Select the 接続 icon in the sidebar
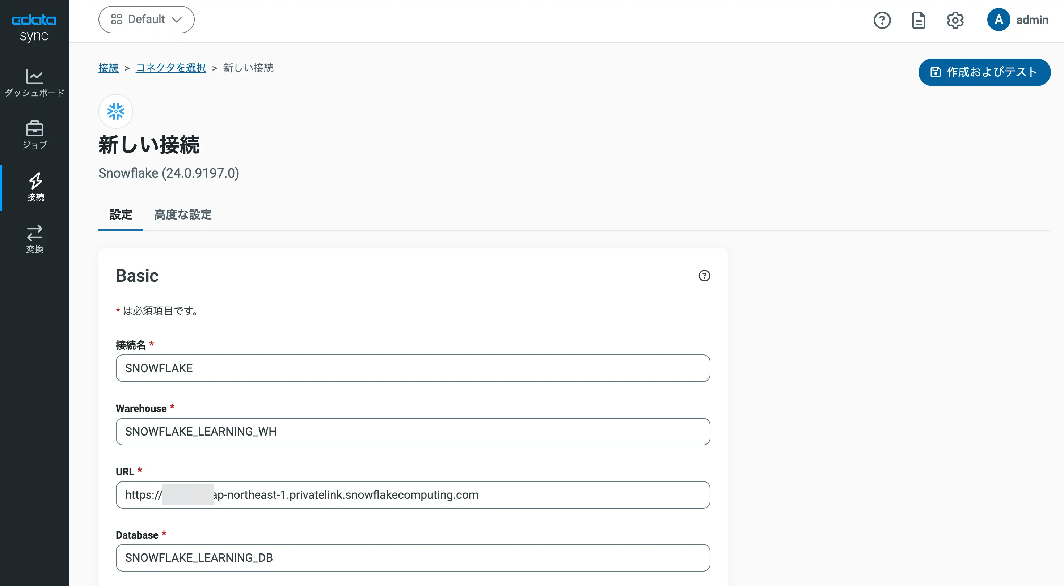 point(35,186)
